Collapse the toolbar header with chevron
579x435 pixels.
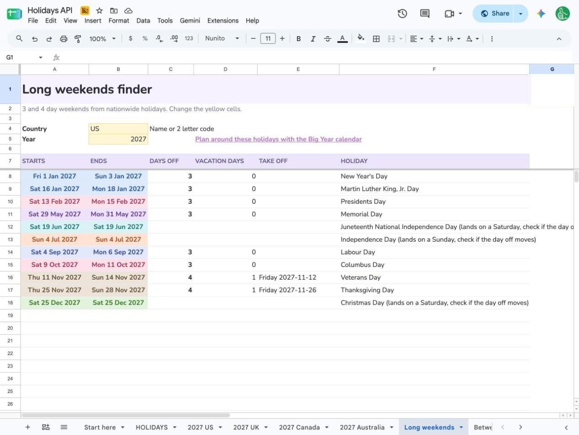tap(559, 39)
